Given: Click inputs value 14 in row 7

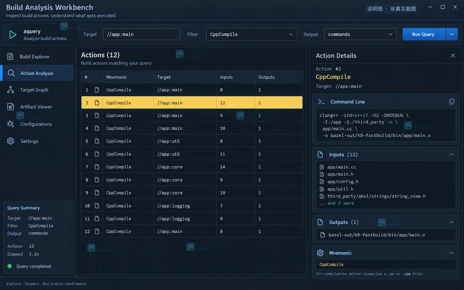Looking at the screenshot, I should tap(222, 167).
